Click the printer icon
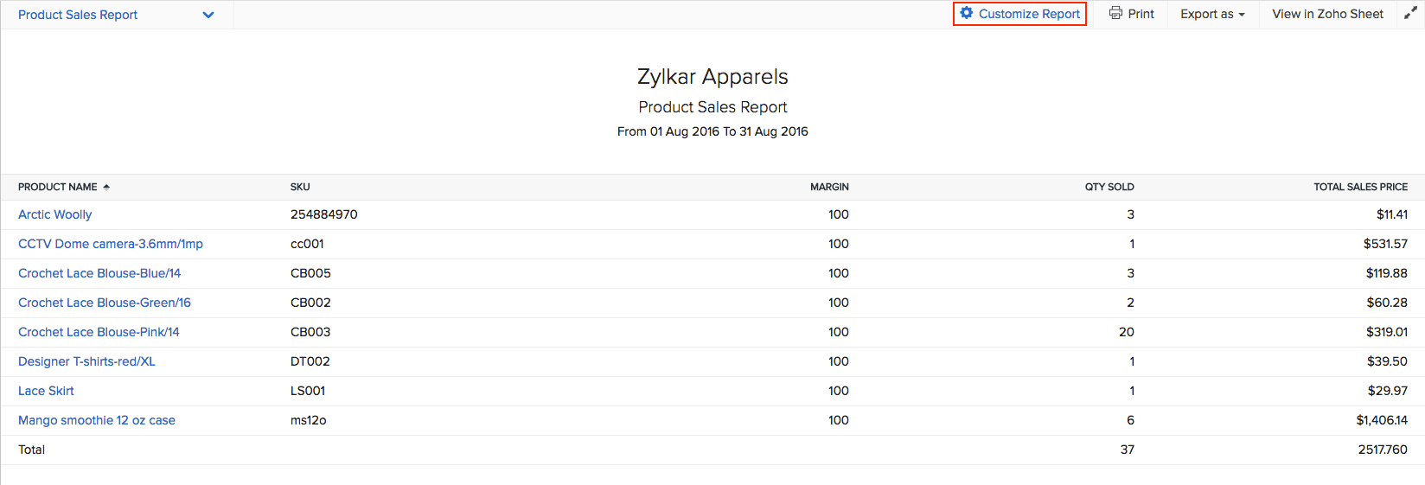Screen dimensions: 1425x485 [x=1116, y=14]
